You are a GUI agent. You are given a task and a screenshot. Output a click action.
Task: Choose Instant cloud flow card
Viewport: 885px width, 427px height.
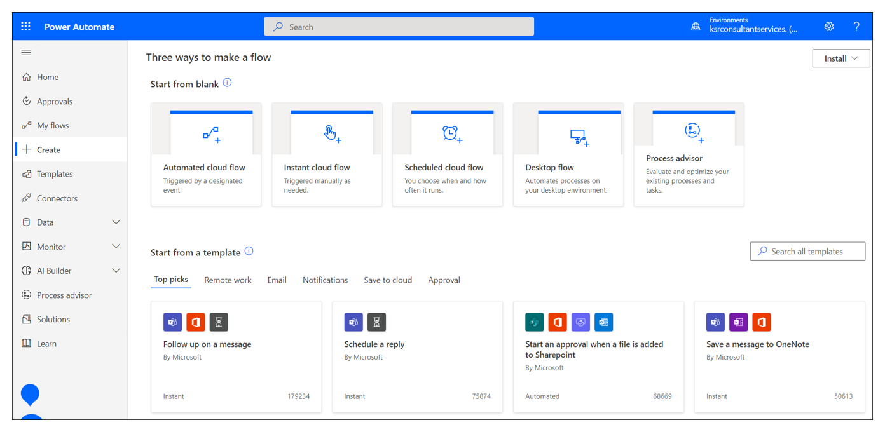[x=327, y=154]
